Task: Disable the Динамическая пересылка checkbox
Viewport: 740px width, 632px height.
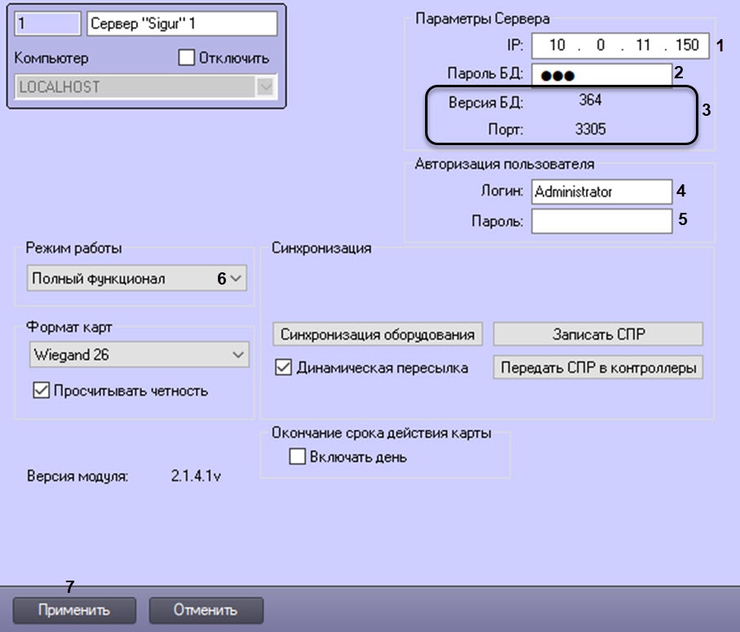Action: click(x=284, y=368)
